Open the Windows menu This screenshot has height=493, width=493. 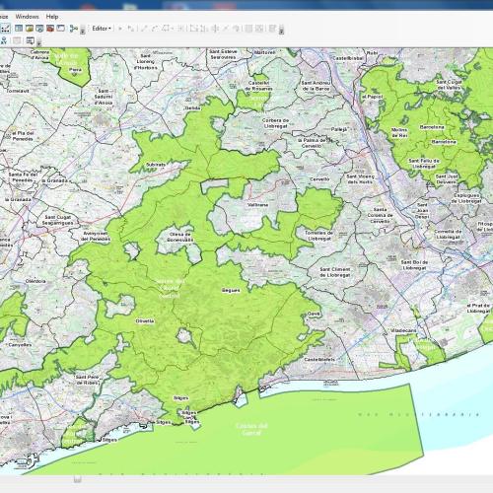point(27,17)
